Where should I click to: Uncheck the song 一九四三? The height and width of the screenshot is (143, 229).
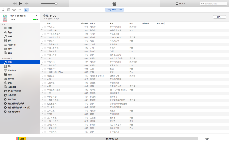(45, 27)
